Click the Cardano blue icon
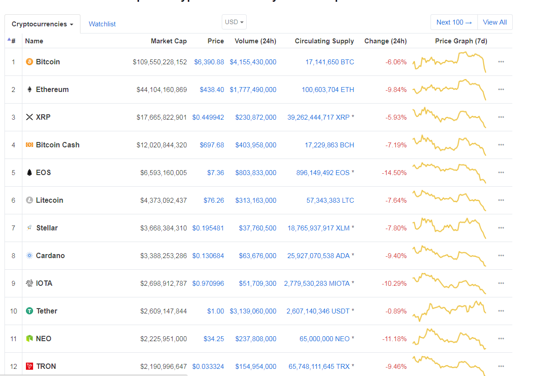The image size is (536, 376). pyautogui.click(x=30, y=255)
